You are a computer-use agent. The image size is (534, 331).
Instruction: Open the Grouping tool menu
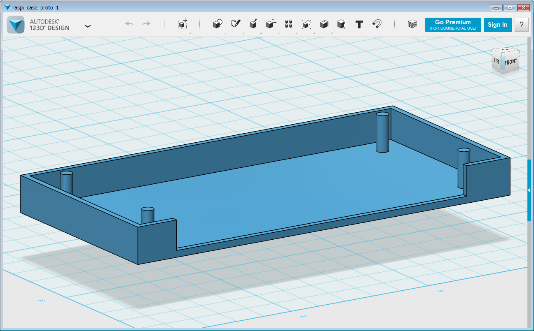(x=306, y=24)
